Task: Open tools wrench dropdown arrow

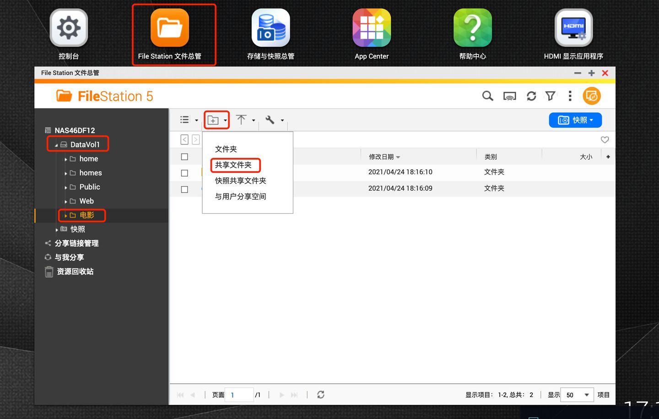Action: click(x=282, y=120)
